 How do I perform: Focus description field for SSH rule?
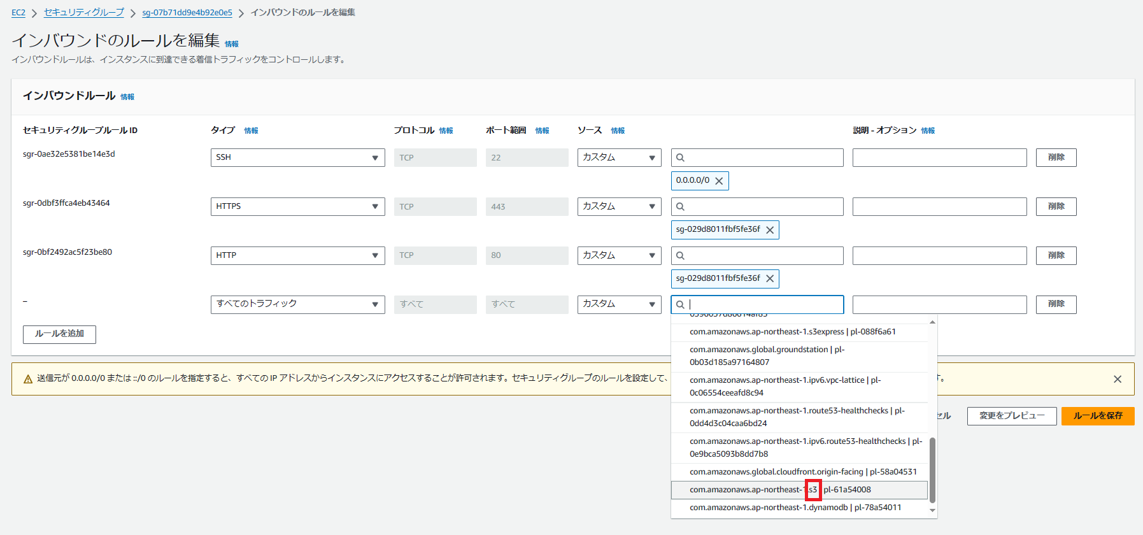(x=940, y=157)
